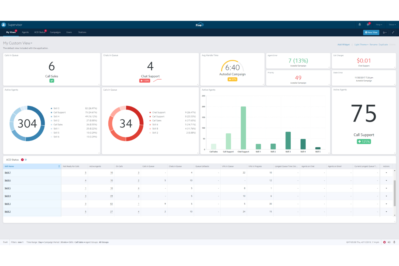The image size is (399, 266).
Task: Click the 125% Call Support badge
Action: click(364, 141)
